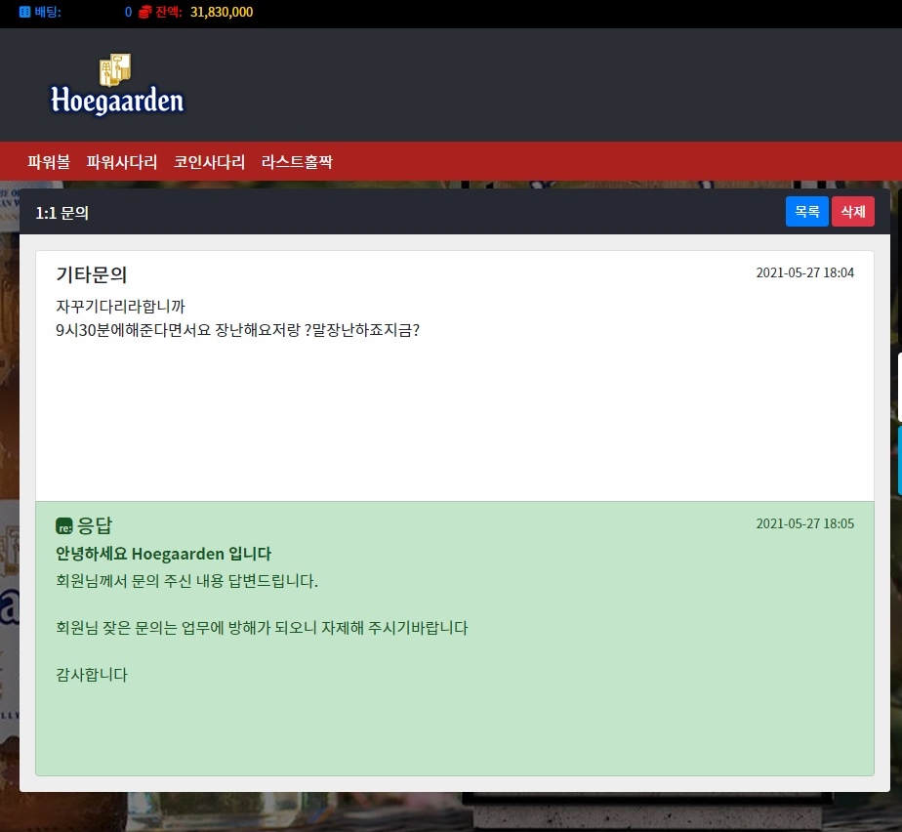Click the balance amount 31,830,000

[x=222, y=12]
